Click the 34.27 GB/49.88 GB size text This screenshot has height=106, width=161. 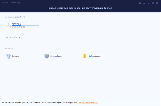(19, 27)
